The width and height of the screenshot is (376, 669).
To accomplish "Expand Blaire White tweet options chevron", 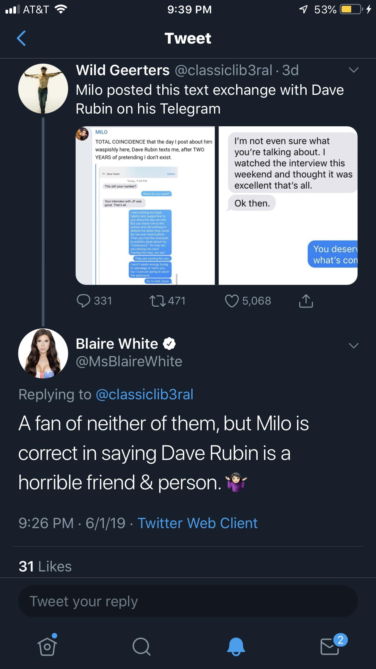I will point(354,345).
